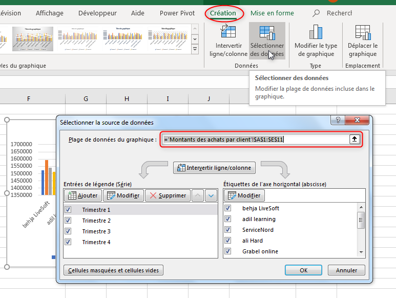Select column G header
396x298 pixels.
[x=86, y=99]
